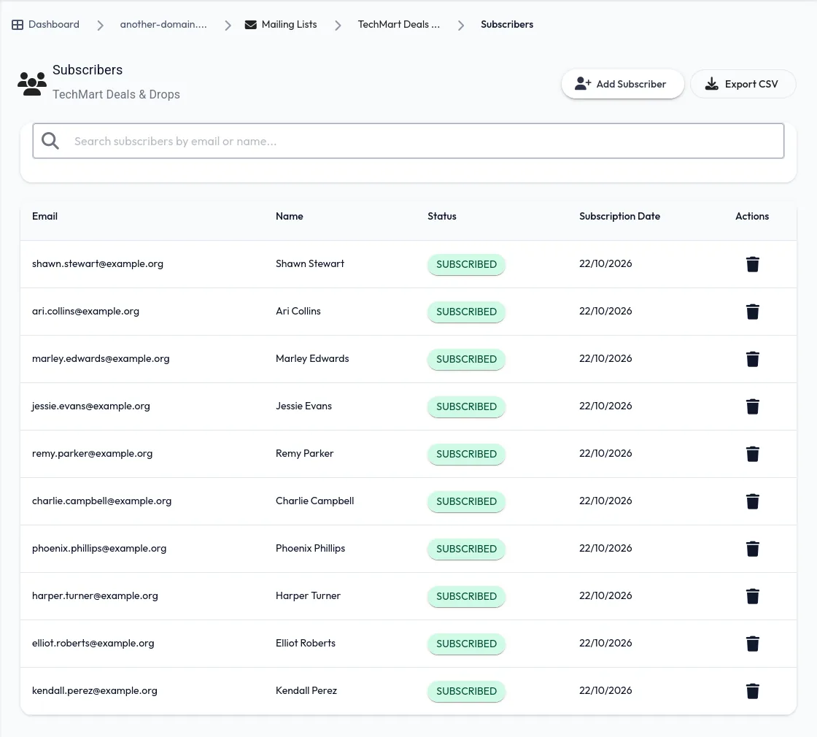Select the name Charlie Campbell
Viewport: 817px width, 737px height.
coord(314,501)
